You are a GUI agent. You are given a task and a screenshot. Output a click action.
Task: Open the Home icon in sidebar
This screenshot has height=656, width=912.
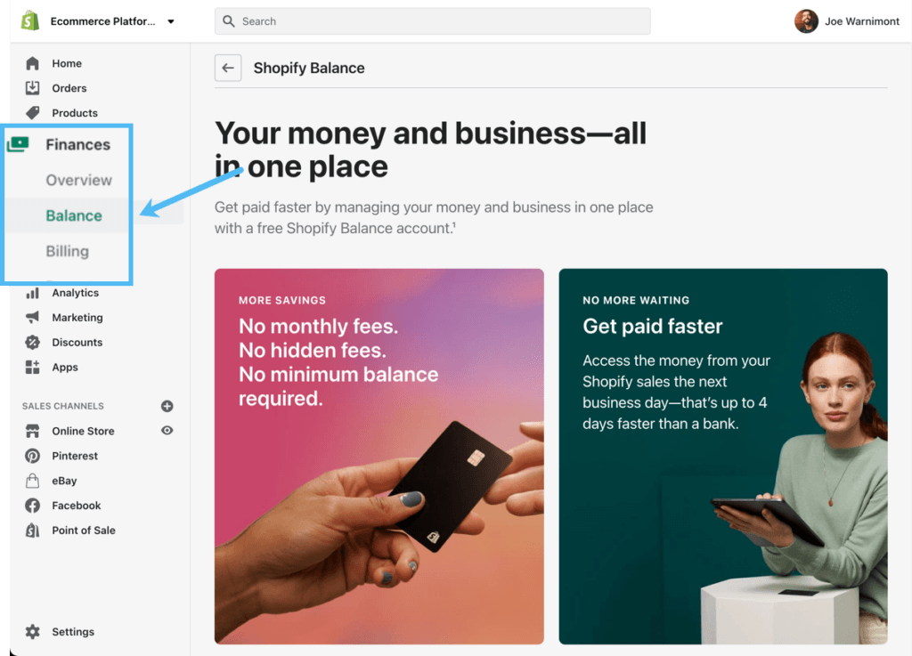point(33,63)
